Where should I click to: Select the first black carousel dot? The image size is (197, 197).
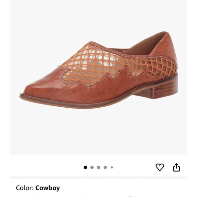pyautogui.click(x=86, y=167)
